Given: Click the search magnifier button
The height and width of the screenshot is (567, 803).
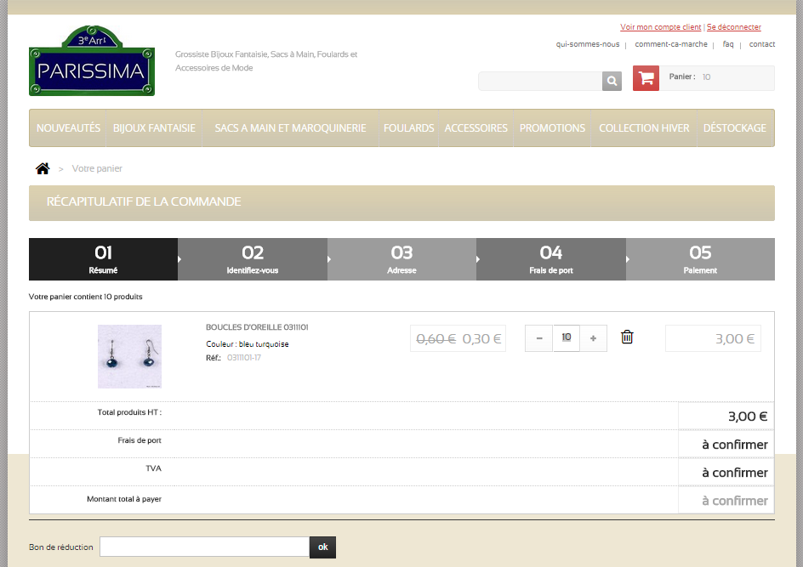Looking at the screenshot, I should 612,81.
